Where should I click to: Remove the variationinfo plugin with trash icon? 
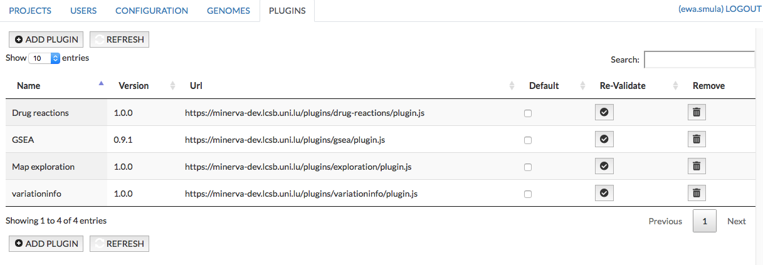(697, 193)
